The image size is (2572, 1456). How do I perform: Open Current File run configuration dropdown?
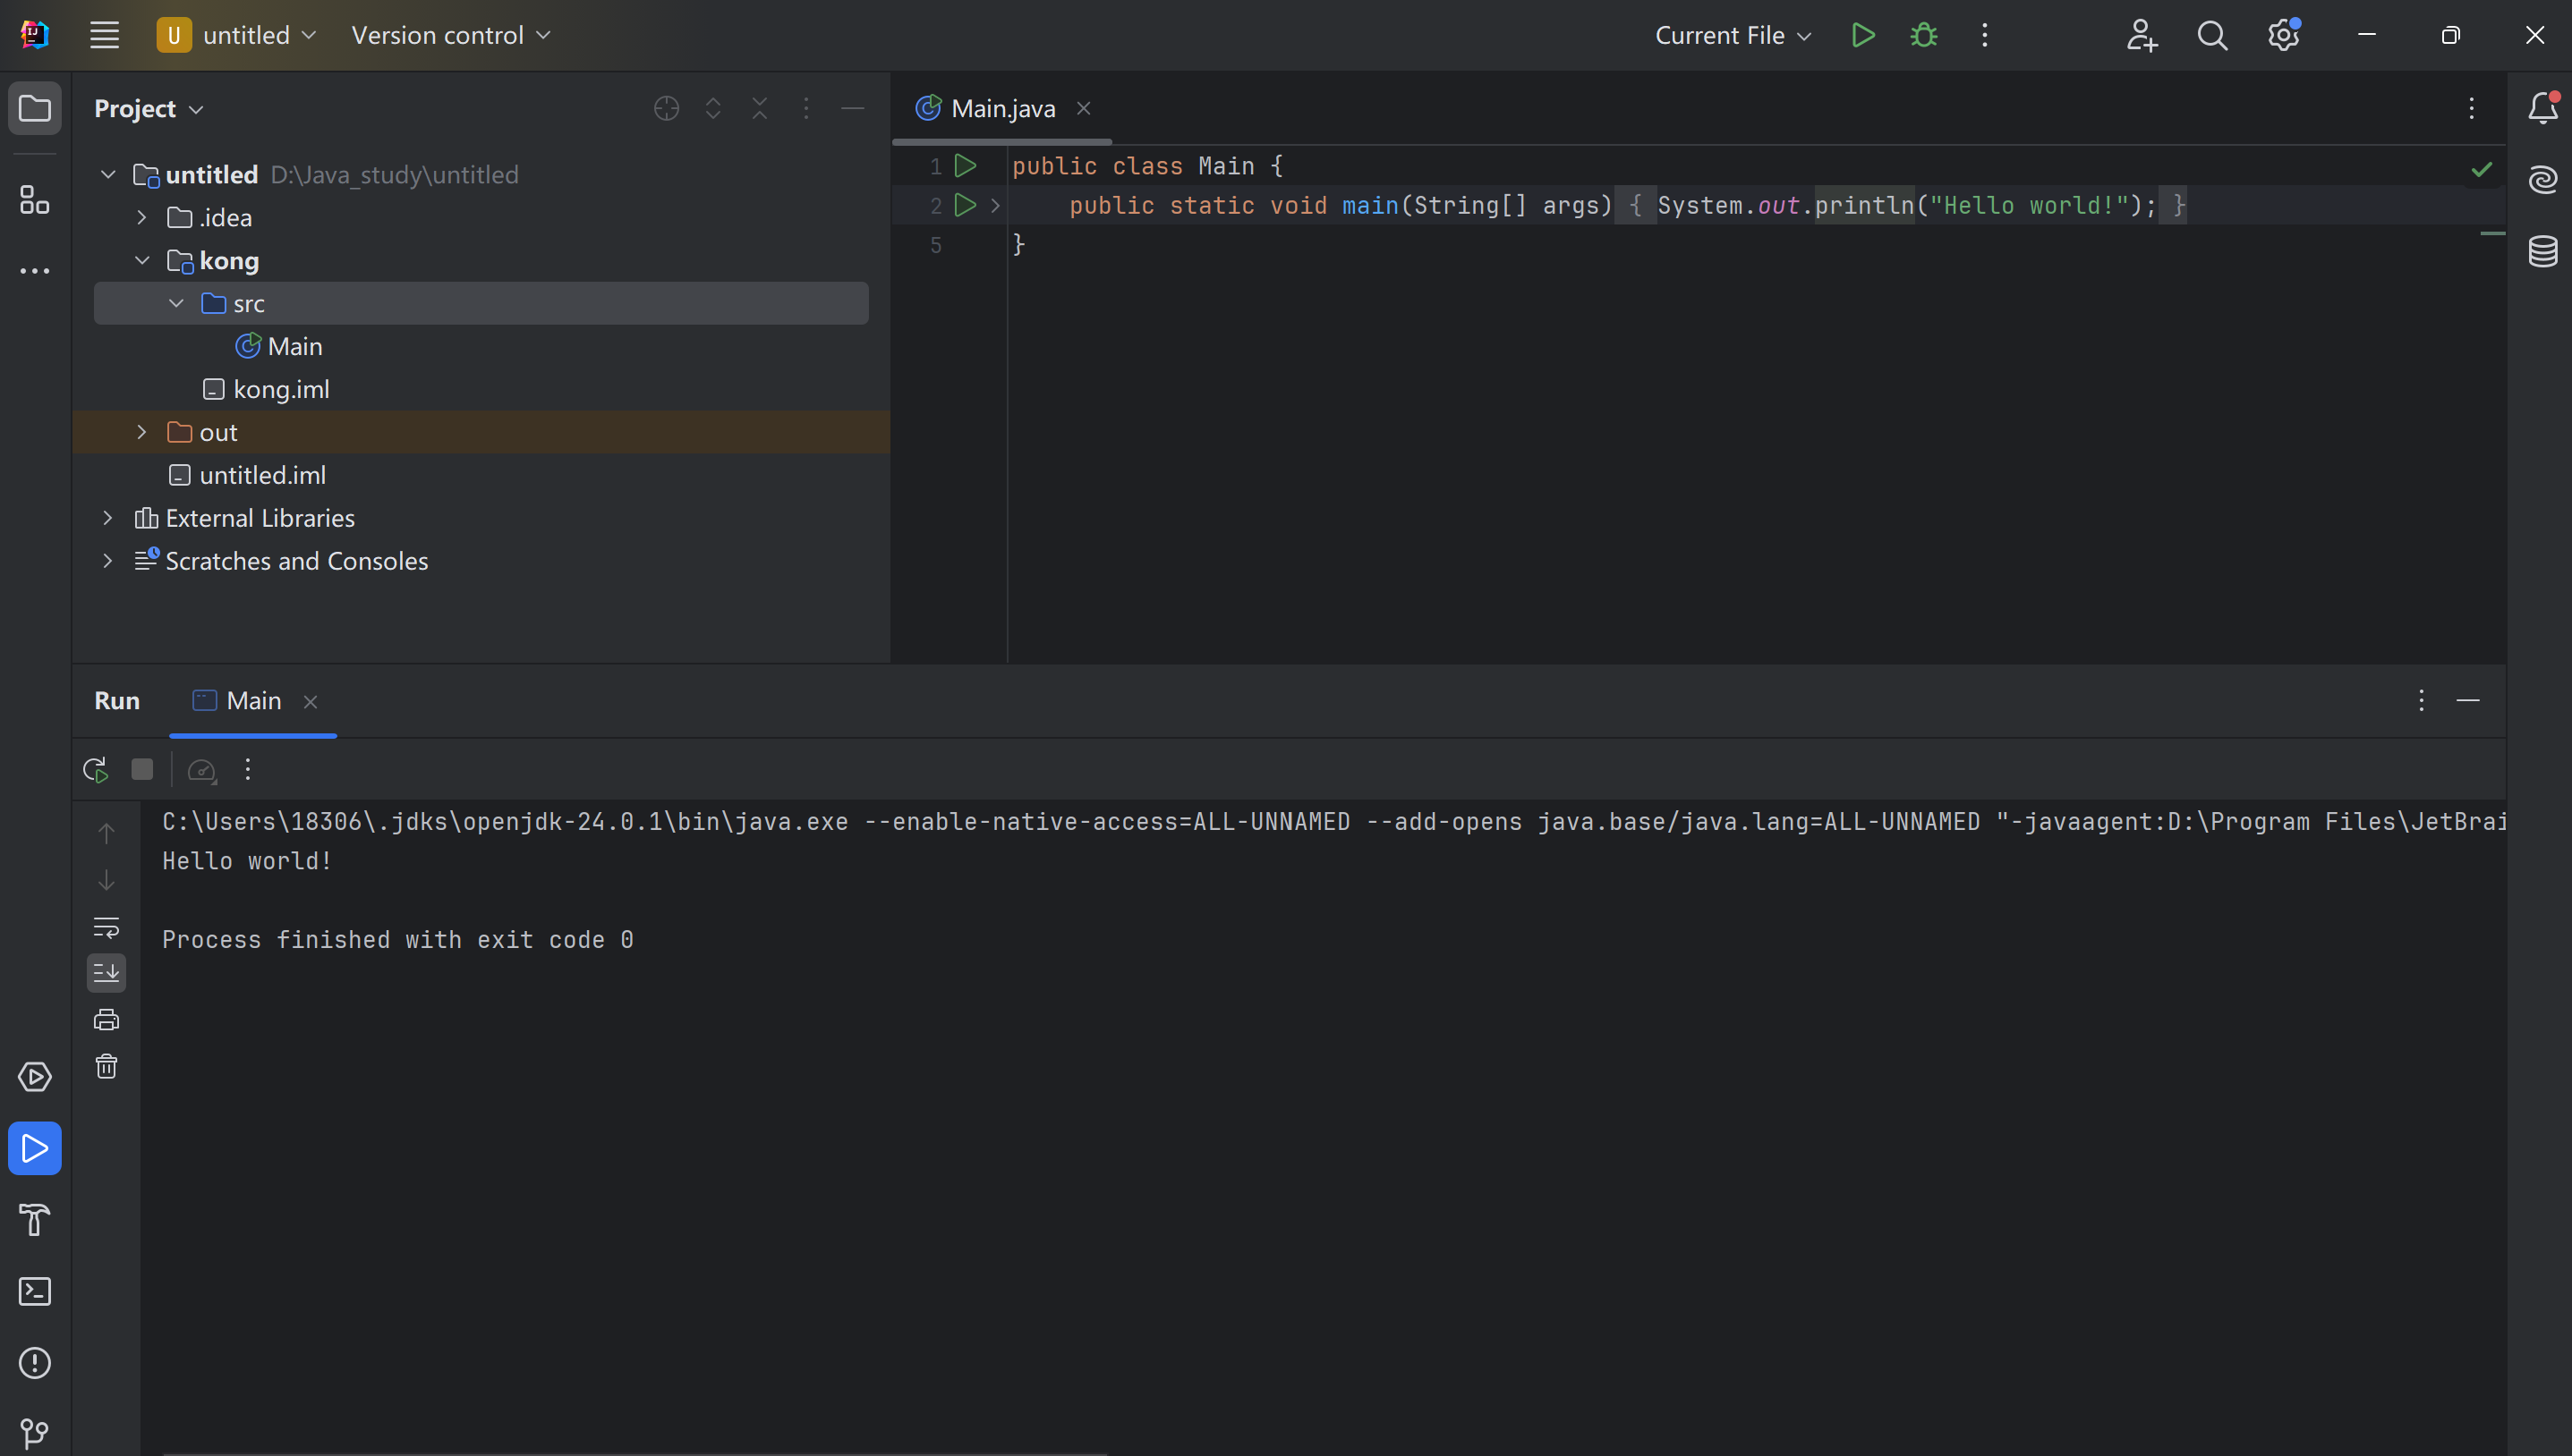point(1733,35)
